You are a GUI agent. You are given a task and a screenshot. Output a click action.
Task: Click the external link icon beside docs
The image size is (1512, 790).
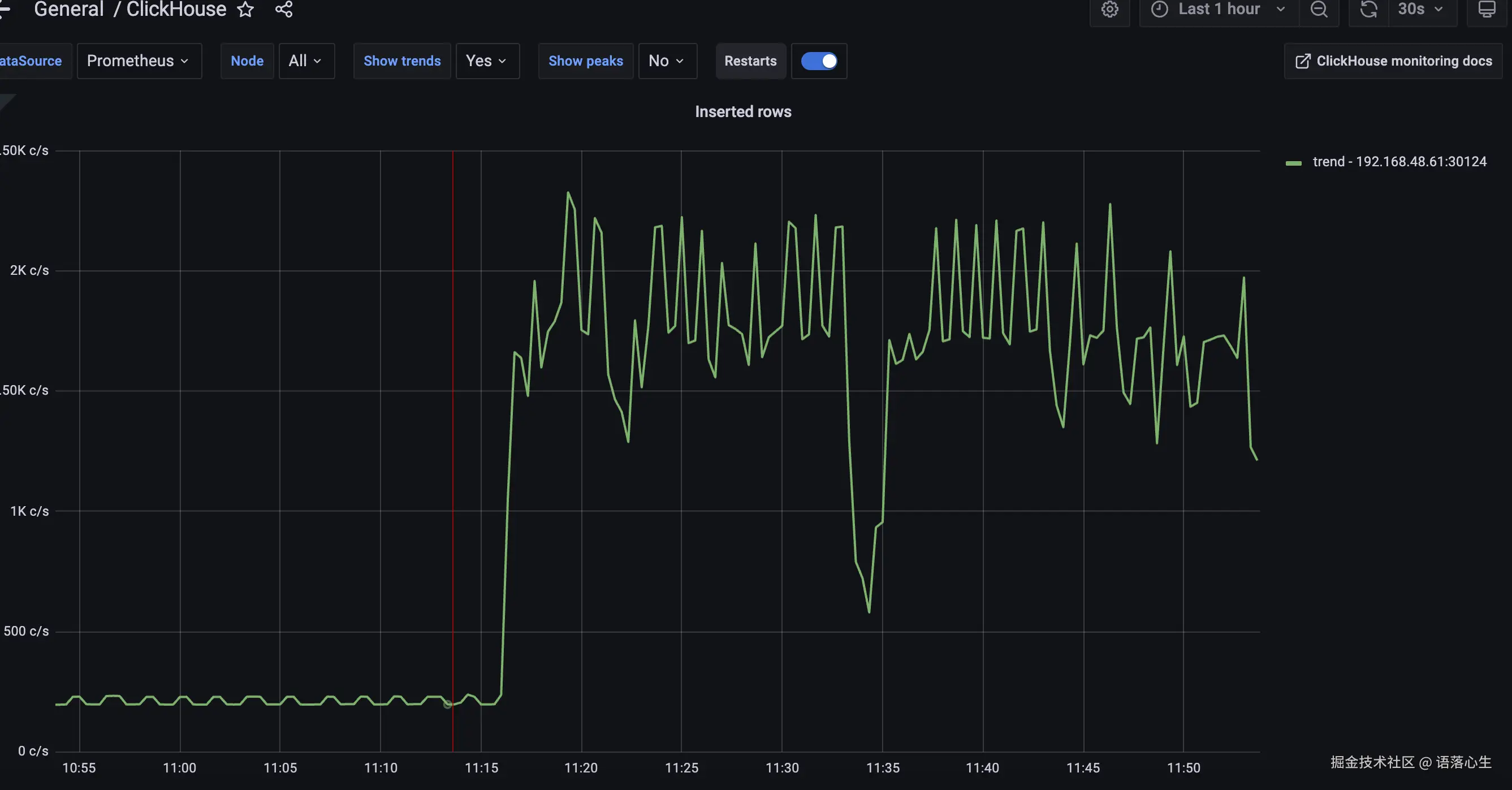click(1302, 61)
